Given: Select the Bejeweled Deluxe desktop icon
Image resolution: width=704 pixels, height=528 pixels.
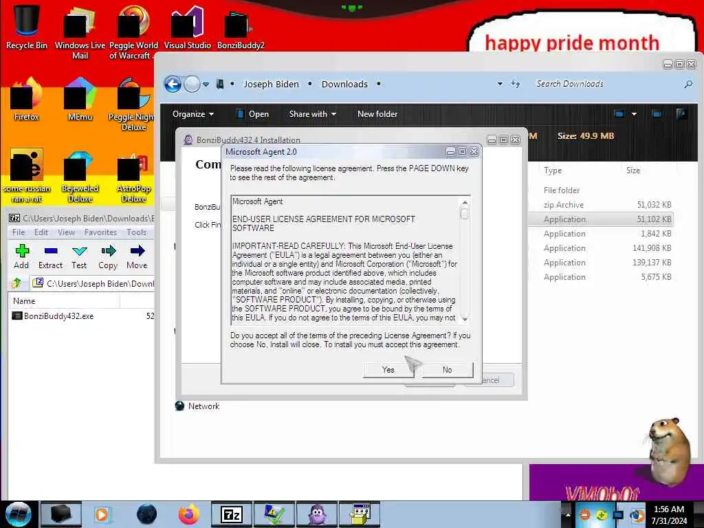Looking at the screenshot, I should pyautogui.click(x=80, y=176).
